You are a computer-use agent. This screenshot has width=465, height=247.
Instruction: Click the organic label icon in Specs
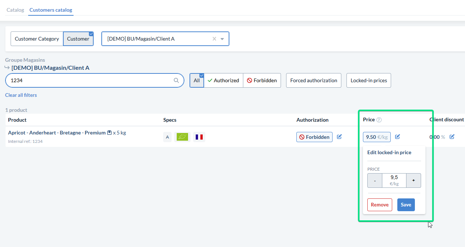[182, 137]
